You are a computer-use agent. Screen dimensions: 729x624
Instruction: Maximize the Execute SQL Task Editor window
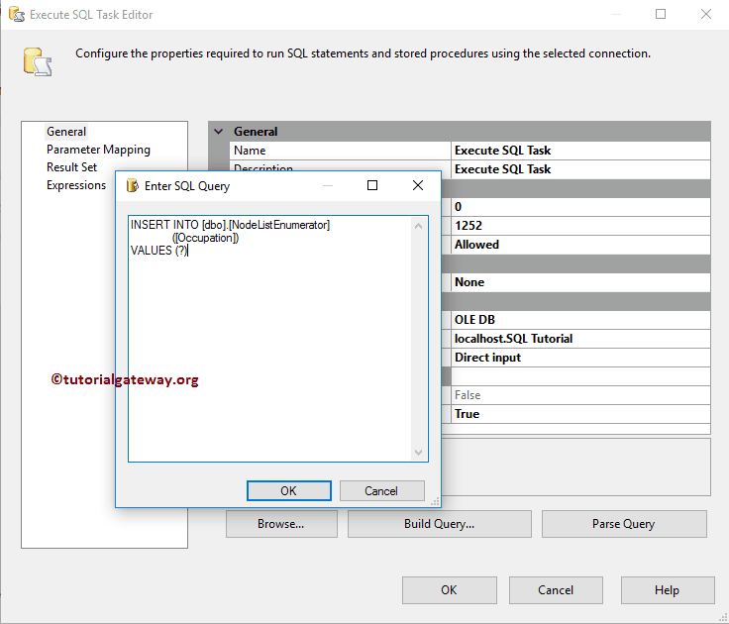click(661, 15)
